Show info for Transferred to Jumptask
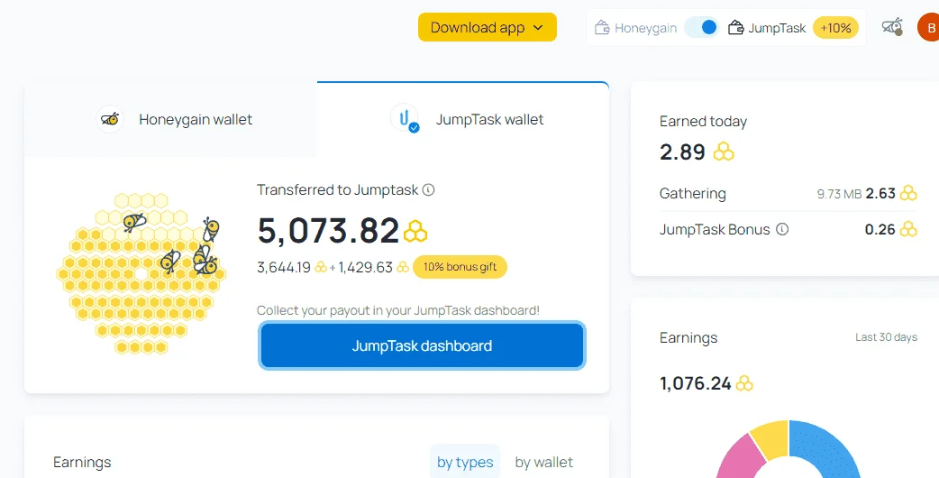The image size is (939, 478). coord(428,190)
